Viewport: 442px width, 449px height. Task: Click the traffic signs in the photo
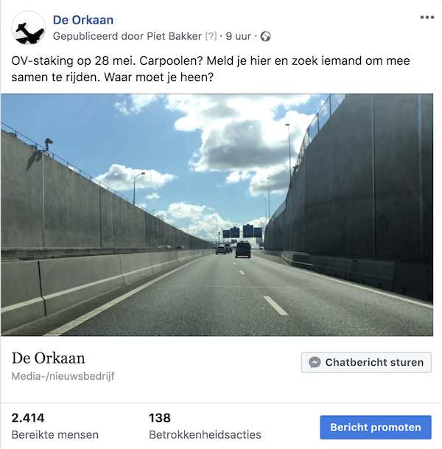pos(242,232)
